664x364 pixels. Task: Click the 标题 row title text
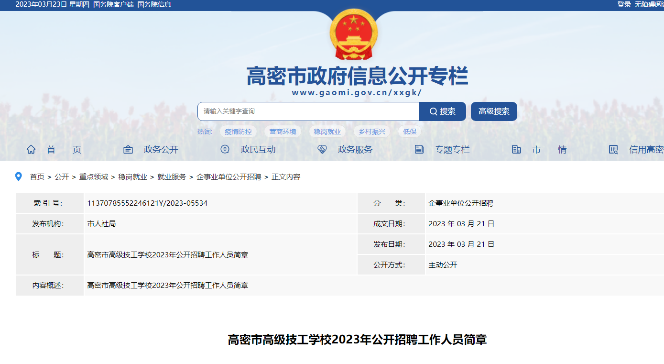168,254
